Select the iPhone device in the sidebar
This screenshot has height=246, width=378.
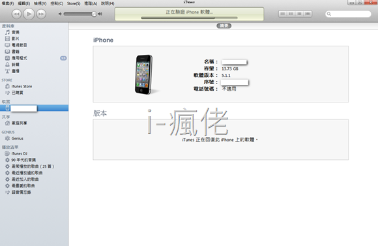point(35,108)
